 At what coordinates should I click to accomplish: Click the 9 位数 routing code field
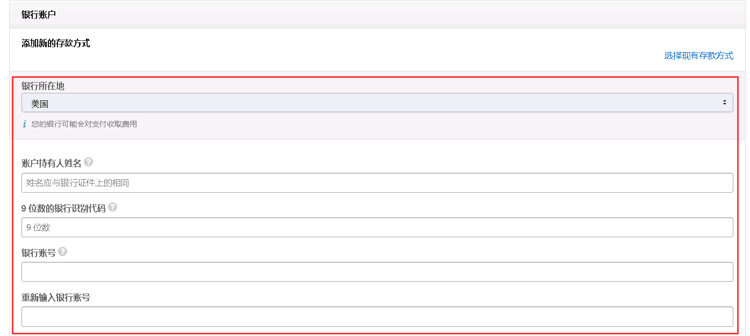377,228
